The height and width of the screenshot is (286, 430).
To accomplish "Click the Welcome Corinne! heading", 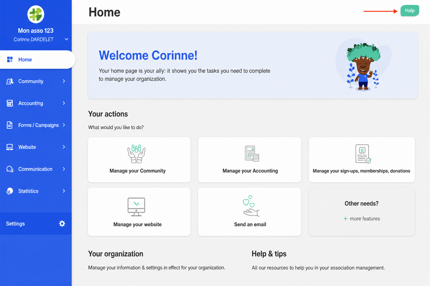I will pos(148,55).
